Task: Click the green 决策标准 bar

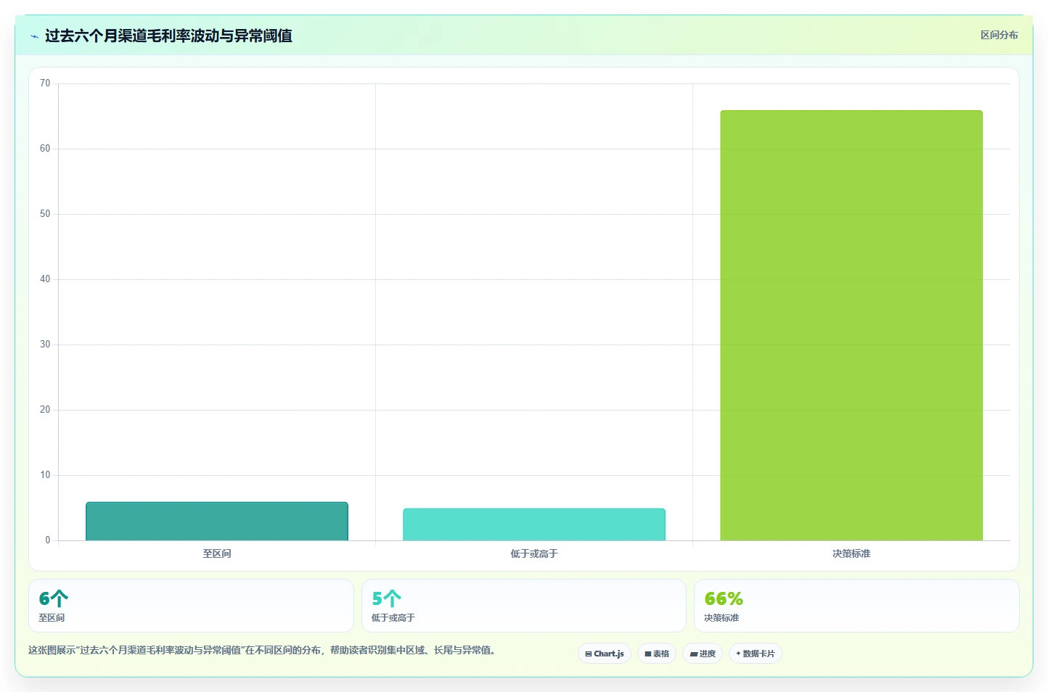Action: click(851, 326)
